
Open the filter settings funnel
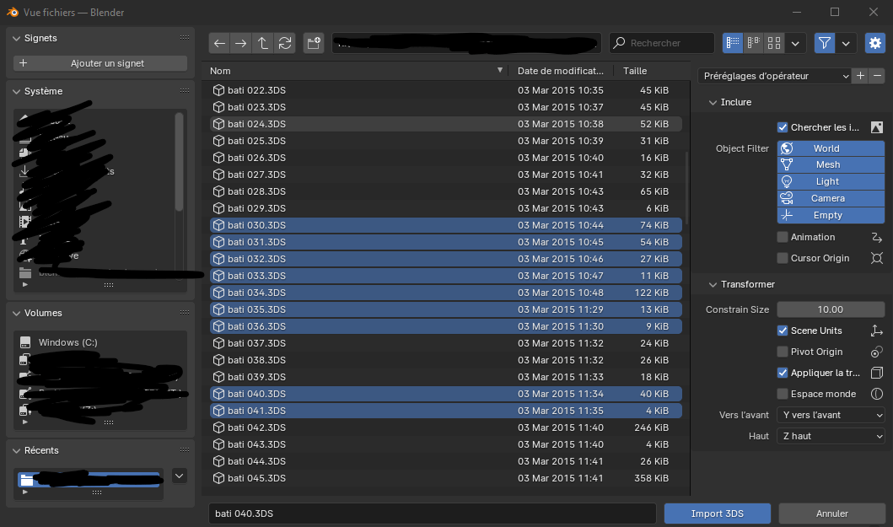[x=824, y=43]
